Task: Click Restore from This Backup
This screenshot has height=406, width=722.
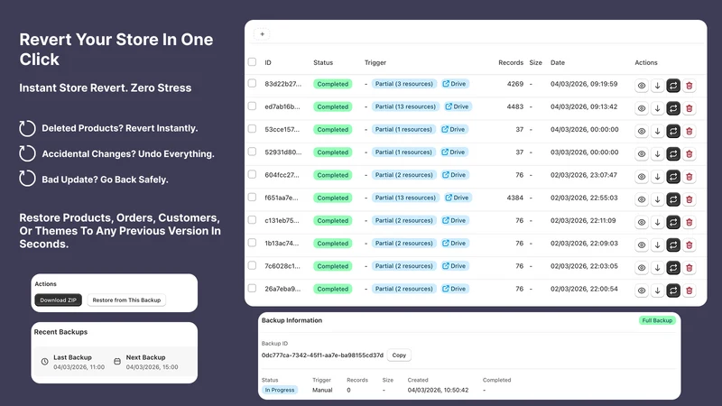Action: [x=126, y=300]
